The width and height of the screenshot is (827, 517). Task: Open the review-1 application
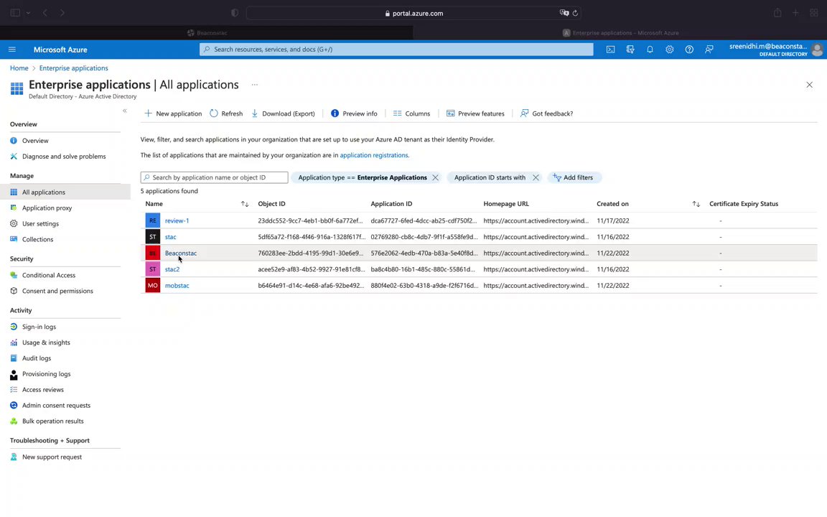pyautogui.click(x=177, y=220)
